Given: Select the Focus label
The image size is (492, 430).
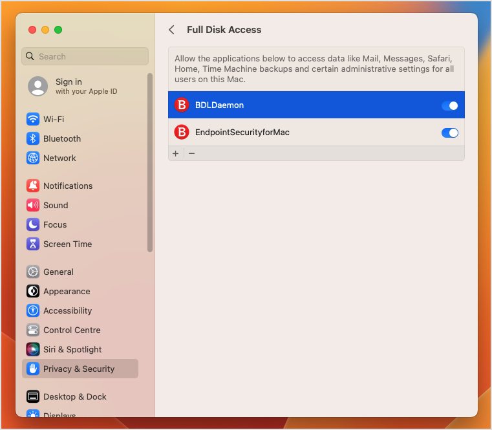Looking at the screenshot, I should (55, 225).
